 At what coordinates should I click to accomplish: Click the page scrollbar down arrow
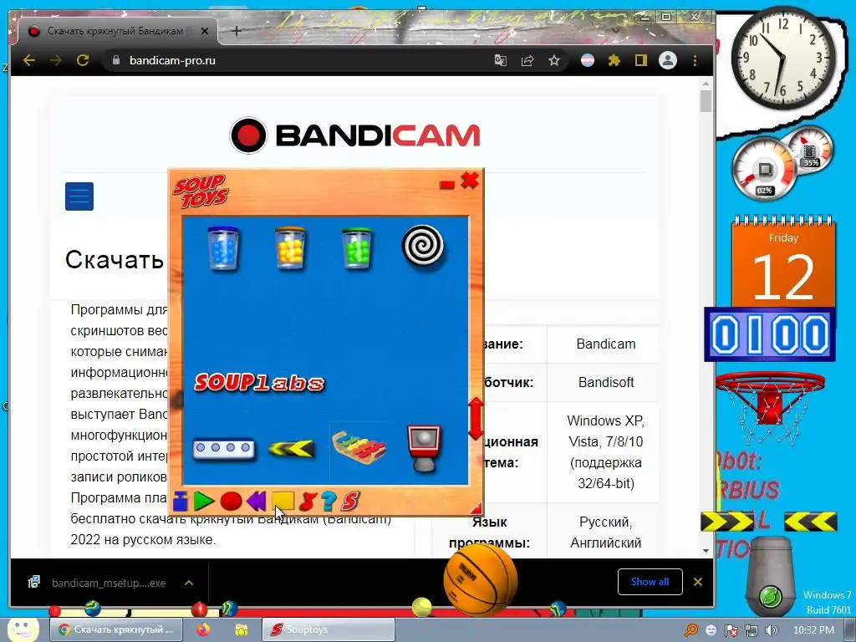click(706, 551)
